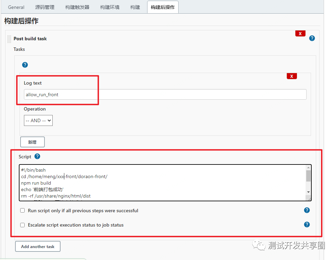
Task: Click the Add another task button
Action: (x=37, y=246)
